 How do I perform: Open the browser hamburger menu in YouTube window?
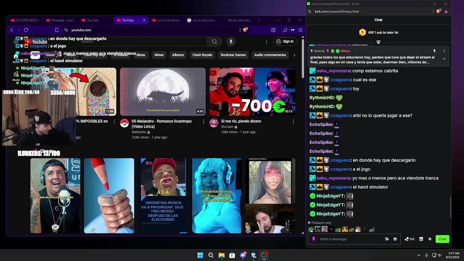[300, 30]
